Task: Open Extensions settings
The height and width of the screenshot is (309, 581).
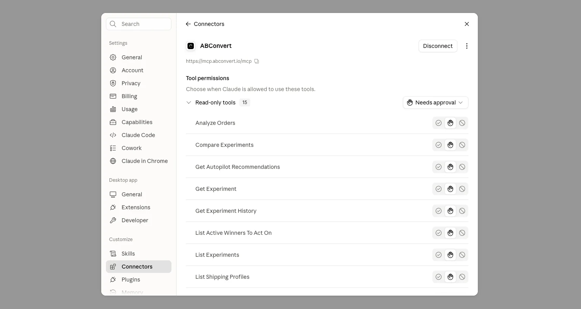Action: click(x=138, y=207)
